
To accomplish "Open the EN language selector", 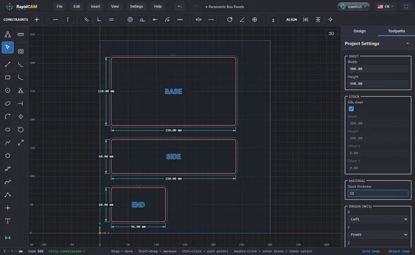I will [385, 7].
